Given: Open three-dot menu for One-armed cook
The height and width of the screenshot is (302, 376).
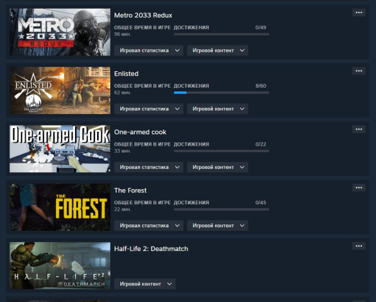Looking at the screenshot, I should click(359, 129).
